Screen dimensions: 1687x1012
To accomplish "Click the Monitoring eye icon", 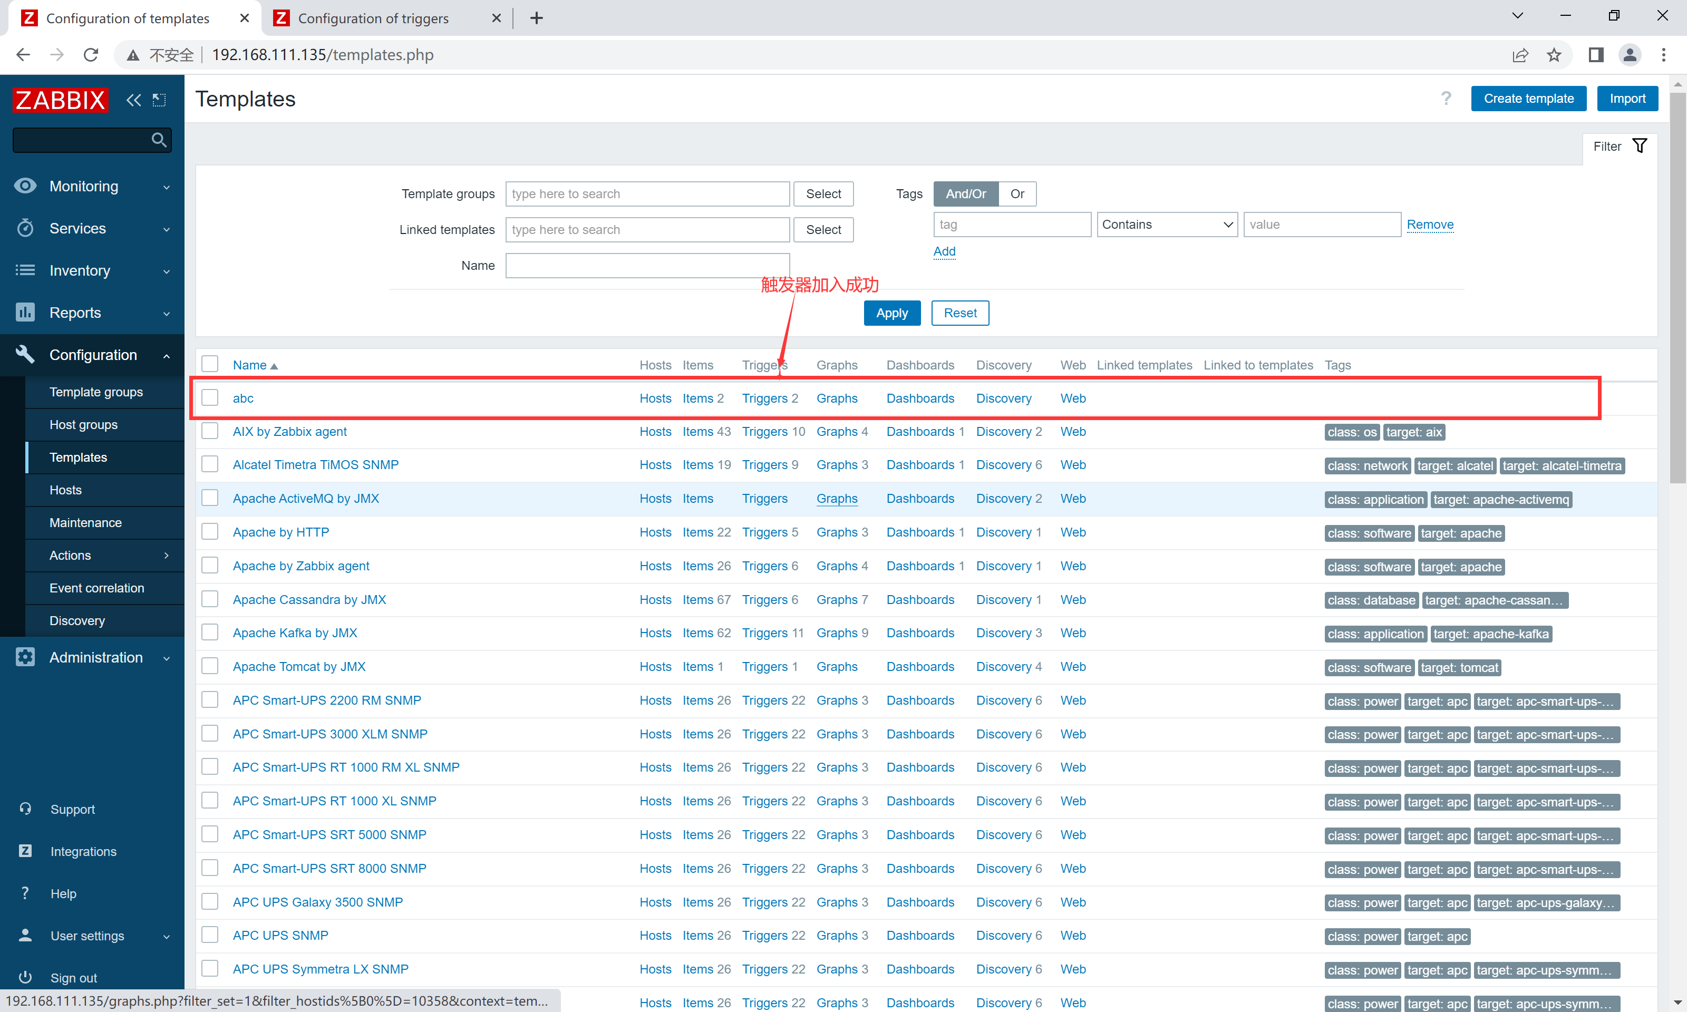I will pyautogui.click(x=25, y=186).
